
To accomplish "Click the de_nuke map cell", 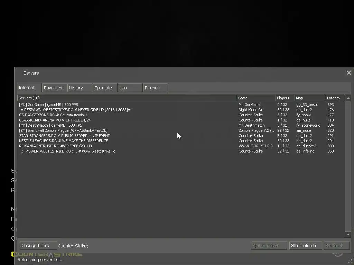I will pos(304,120).
